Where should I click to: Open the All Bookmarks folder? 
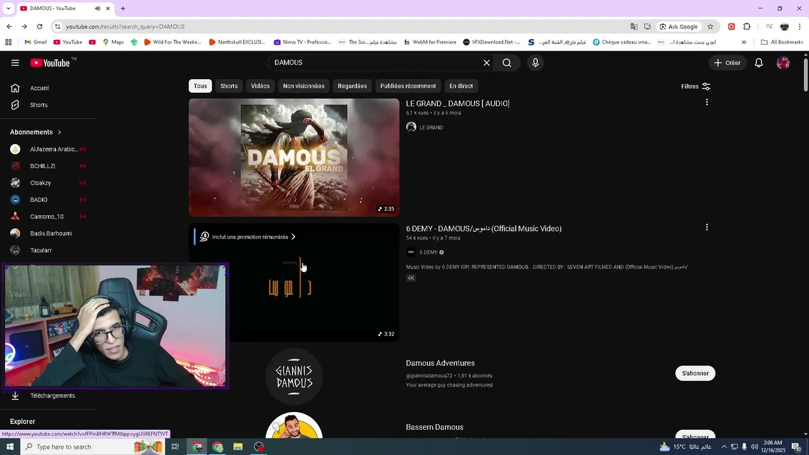(x=782, y=42)
